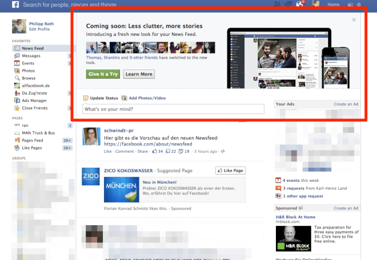The width and height of the screenshot is (377, 260).
Task: Click Comment on schwindt-pr post
Action: pos(125,152)
